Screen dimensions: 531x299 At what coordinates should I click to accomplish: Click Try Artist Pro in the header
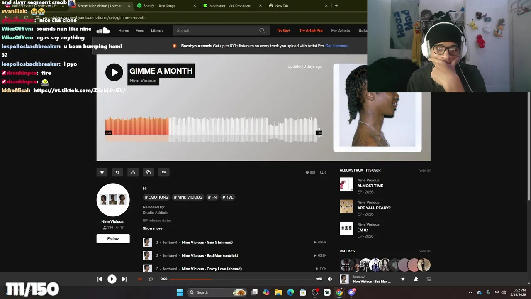[311, 30]
